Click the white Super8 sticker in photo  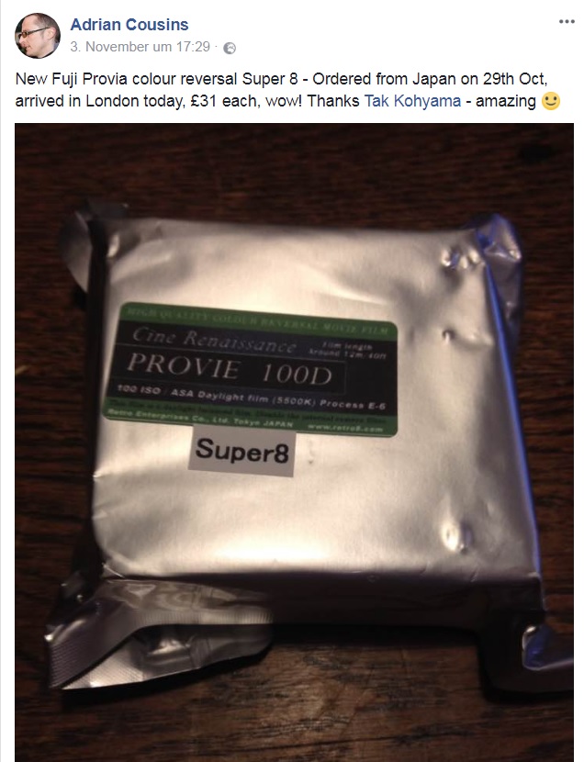coord(241,451)
